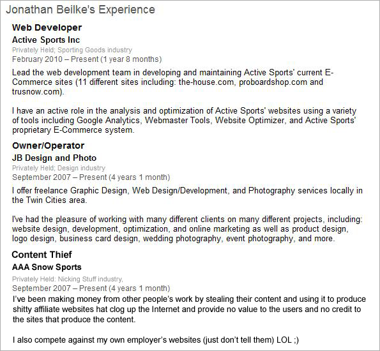
Task: Click the Twin Cities area text
Action: [56, 200]
